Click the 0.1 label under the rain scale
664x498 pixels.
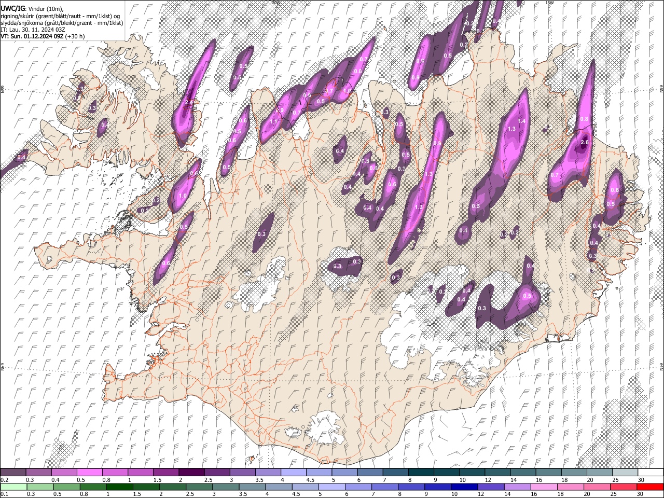click(x=5, y=494)
